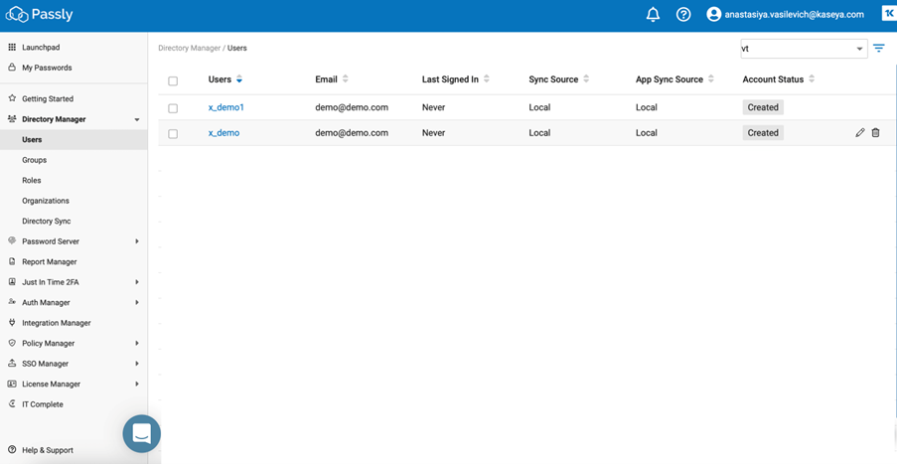
Task: Click the Directory Manager breadcrumb
Action: click(190, 48)
